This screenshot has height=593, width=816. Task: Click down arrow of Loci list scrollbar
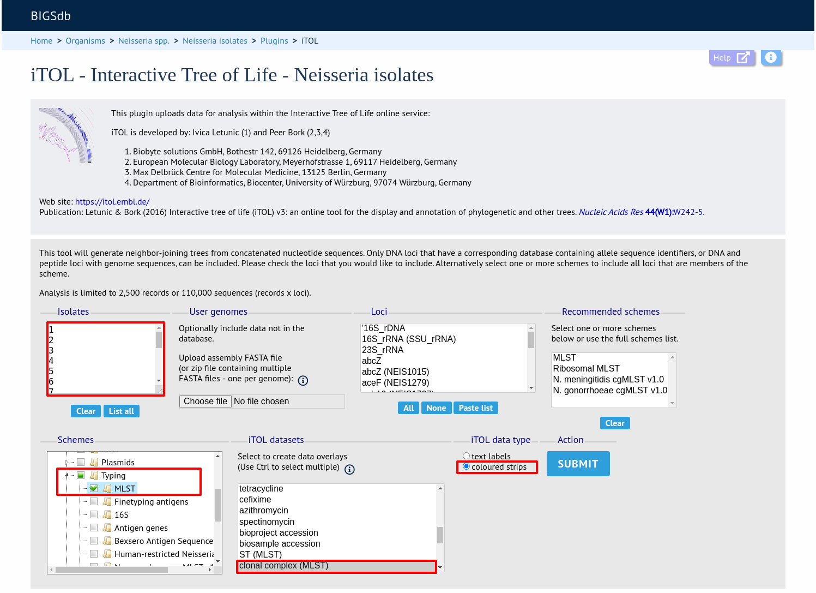click(x=531, y=388)
